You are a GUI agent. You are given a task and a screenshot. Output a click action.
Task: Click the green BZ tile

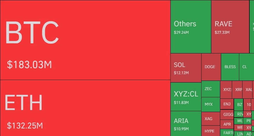point(239,105)
